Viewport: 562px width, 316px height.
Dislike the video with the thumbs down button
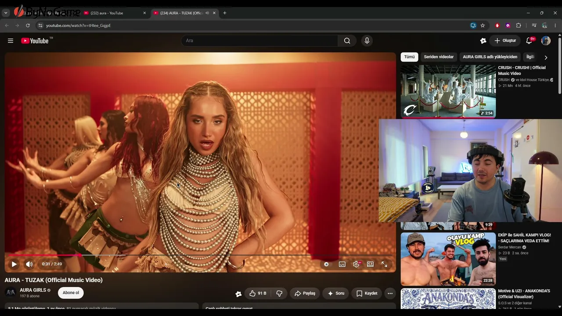[279, 293]
